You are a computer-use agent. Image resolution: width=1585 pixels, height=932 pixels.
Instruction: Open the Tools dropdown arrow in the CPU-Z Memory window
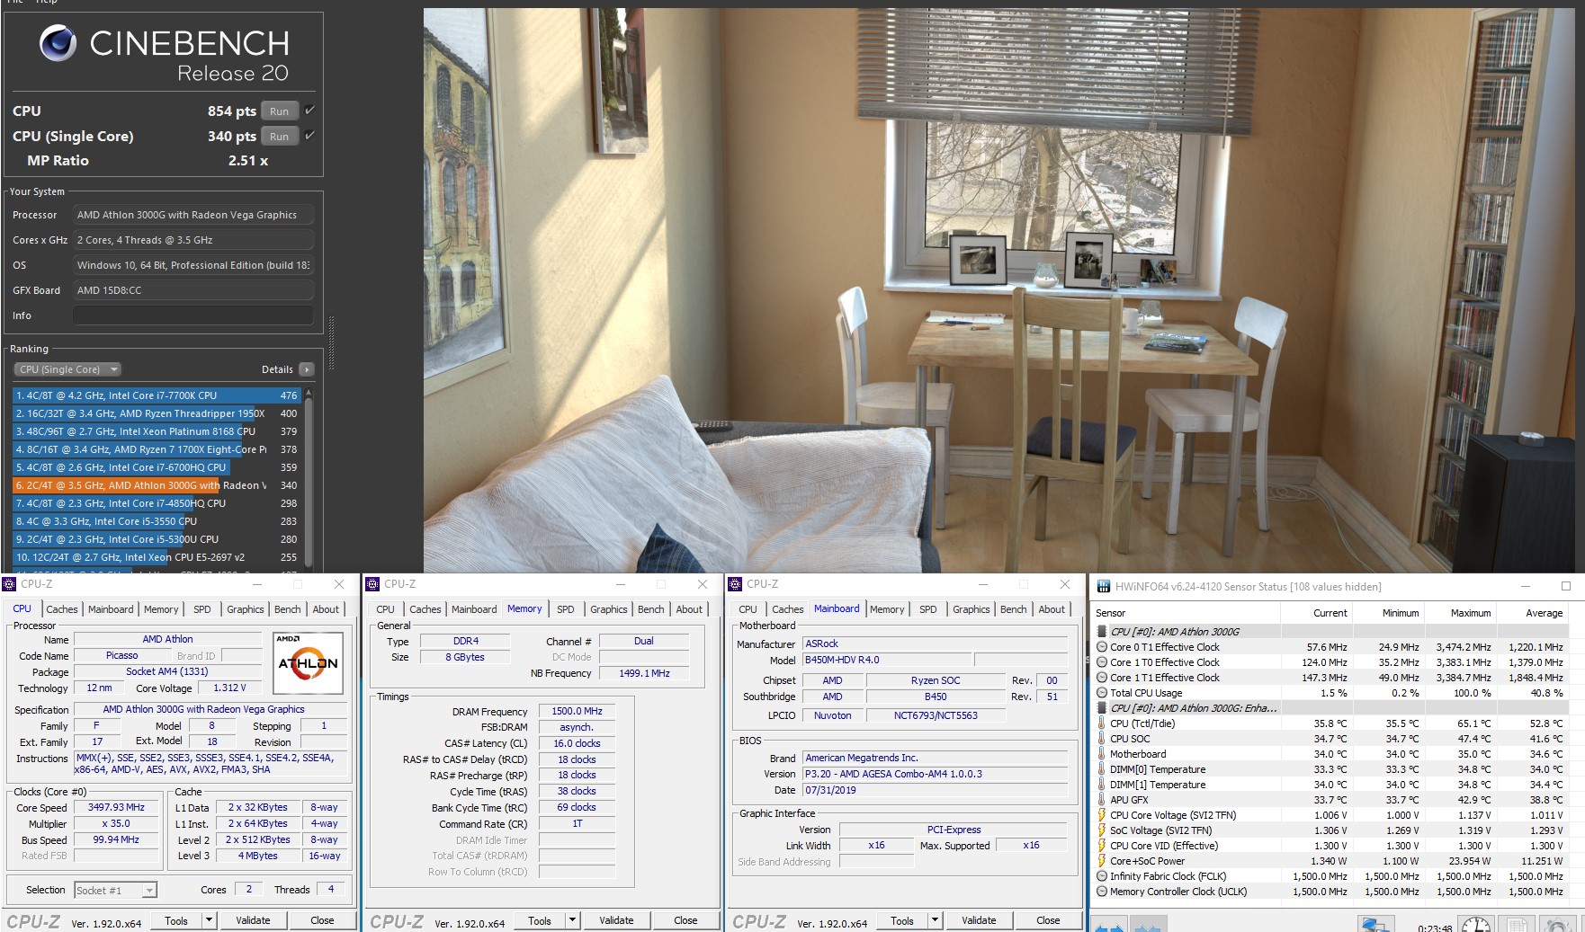coord(572,920)
